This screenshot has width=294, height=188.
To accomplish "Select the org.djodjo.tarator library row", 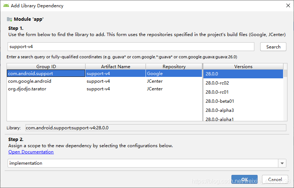I will pyautogui.click(x=104, y=89).
